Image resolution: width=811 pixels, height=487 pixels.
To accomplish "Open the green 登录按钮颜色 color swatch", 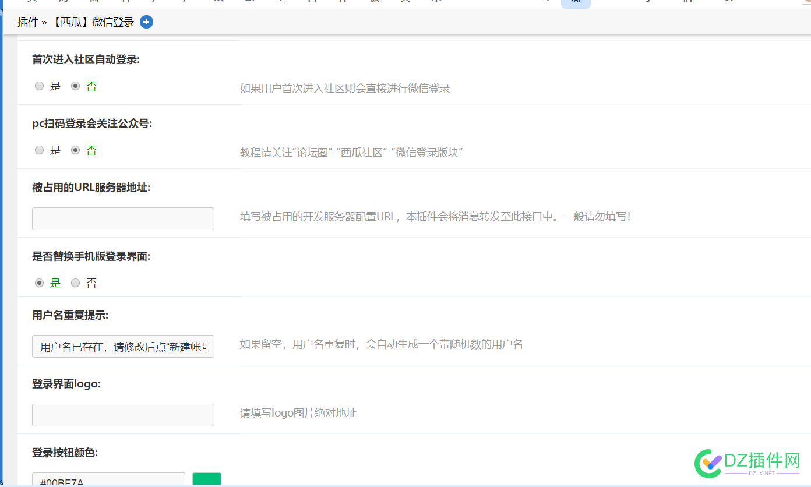I will [x=207, y=479].
